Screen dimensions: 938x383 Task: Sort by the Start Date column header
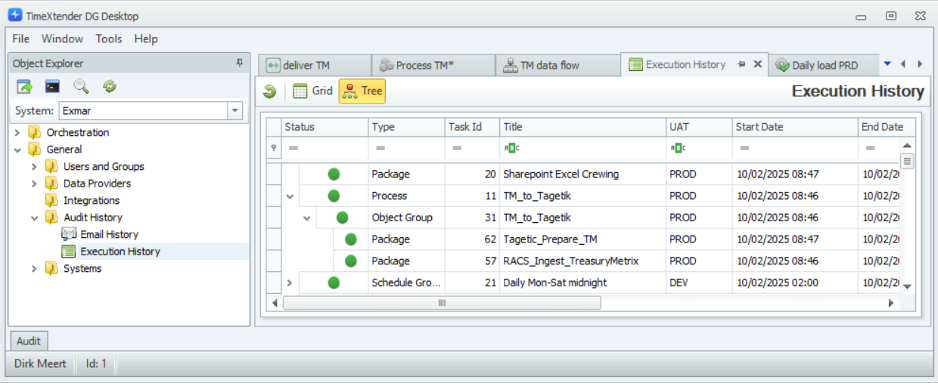[795, 127]
